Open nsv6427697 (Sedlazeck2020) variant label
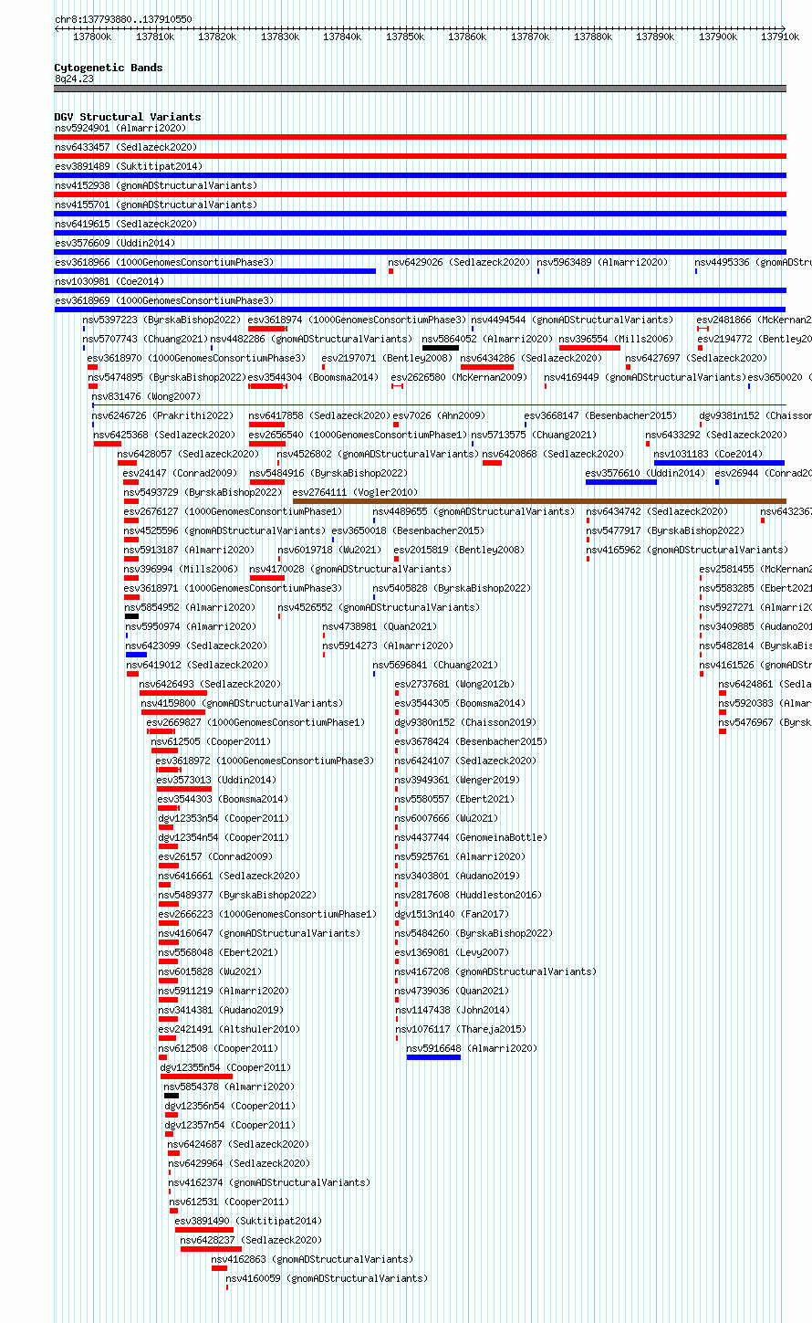This screenshot has height=1323, width=812. tap(696, 358)
